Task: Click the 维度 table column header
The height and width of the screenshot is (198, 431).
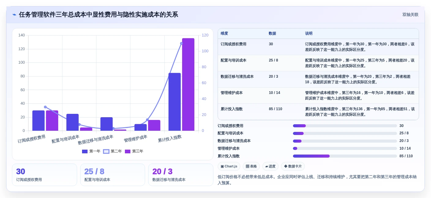Action: click(224, 33)
